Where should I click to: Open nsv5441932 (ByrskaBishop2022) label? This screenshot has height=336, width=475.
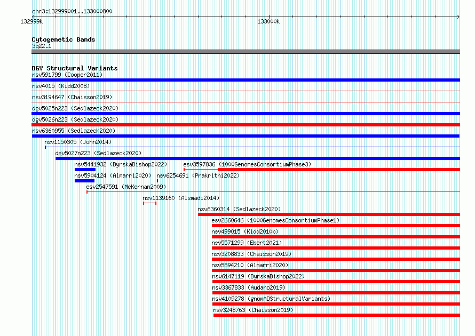point(121,164)
